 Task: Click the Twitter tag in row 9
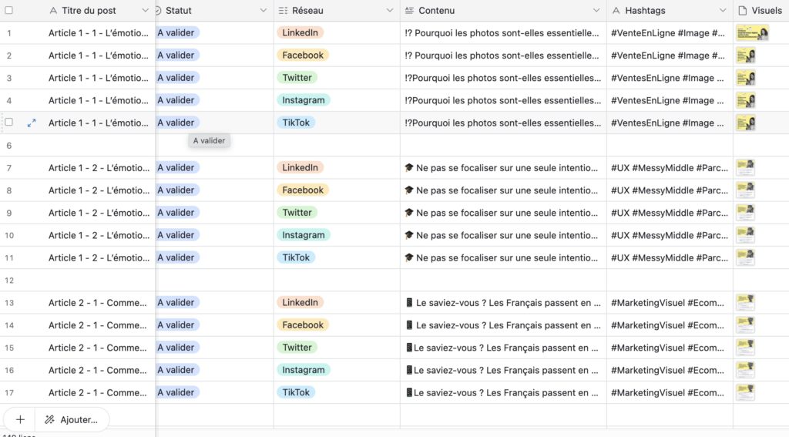coord(297,213)
